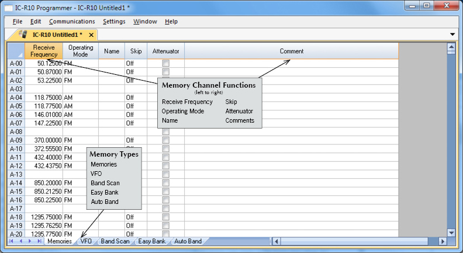Open the Settings menu
Image resolution: width=463 pixels, height=253 pixels.
coord(114,22)
